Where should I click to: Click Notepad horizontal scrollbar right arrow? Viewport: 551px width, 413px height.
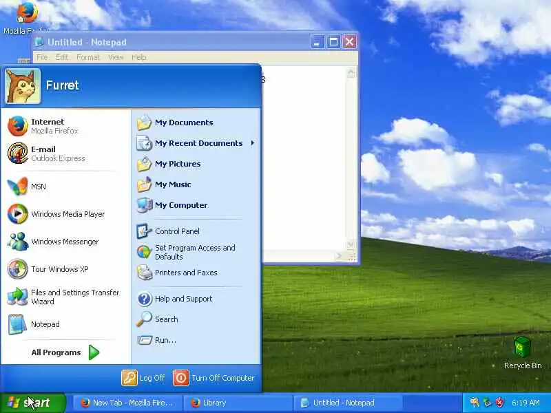click(339, 256)
